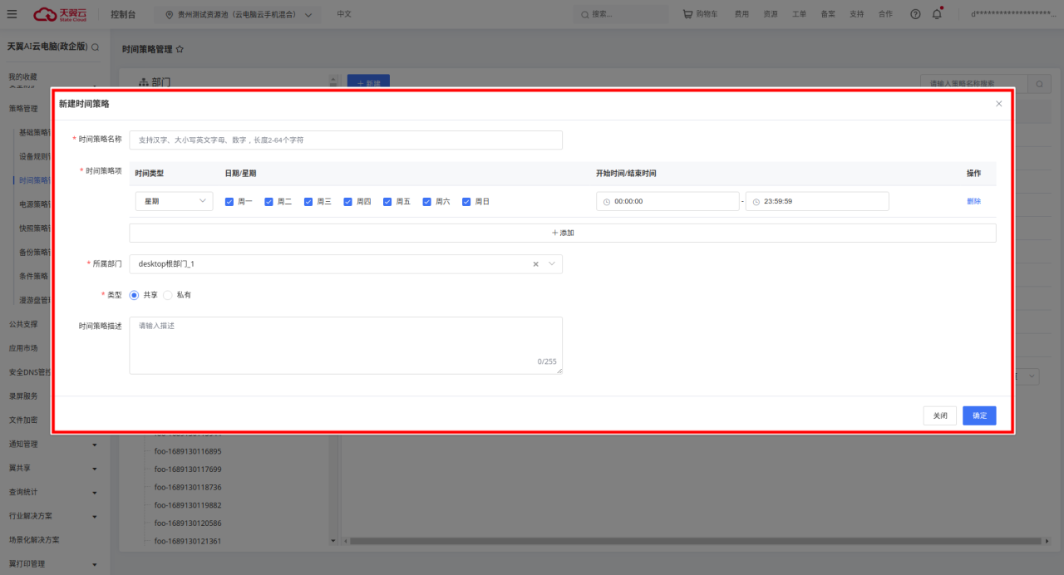Open the 购物车 shopping cart
This screenshot has width=1064, height=575.
pos(699,14)
